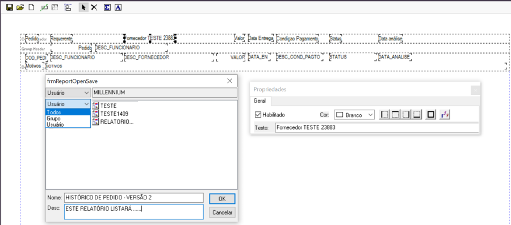Image resolution: width=511 pixels, height=225 pixels.
Task: Apply bottom border to the label
Action: [417, 115]
